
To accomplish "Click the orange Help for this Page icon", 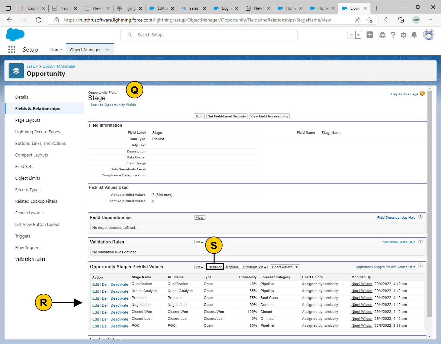I will click(x=422, y=94).
